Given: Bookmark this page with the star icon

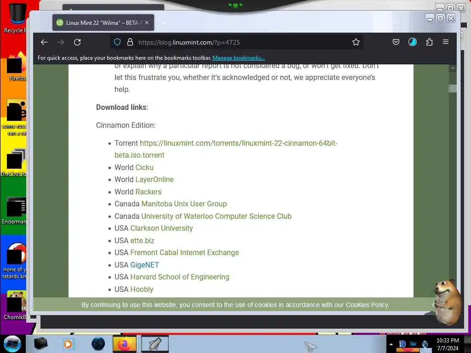Looking at the screenshot, I should pos(356,42).
